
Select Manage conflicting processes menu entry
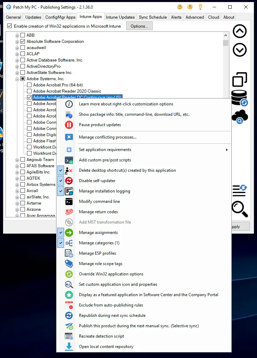click(144, 137)
